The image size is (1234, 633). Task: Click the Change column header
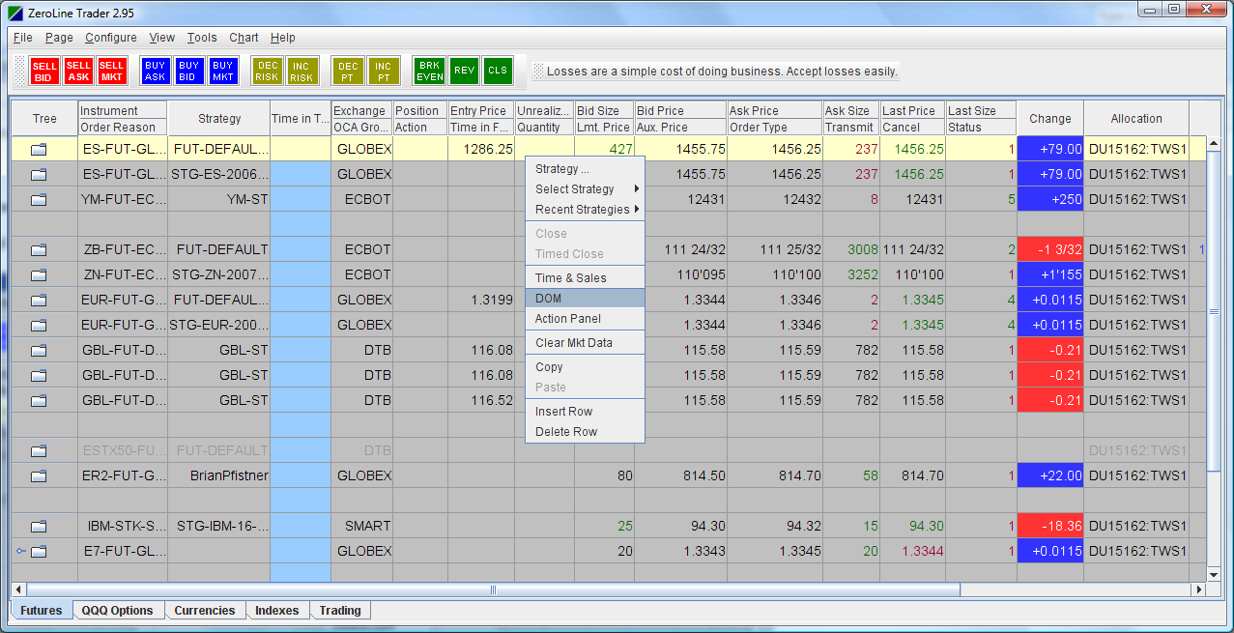point(1050,119)
